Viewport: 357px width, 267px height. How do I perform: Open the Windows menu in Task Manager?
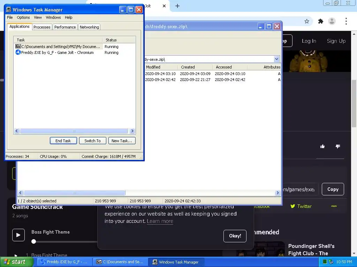click(53, 17)
